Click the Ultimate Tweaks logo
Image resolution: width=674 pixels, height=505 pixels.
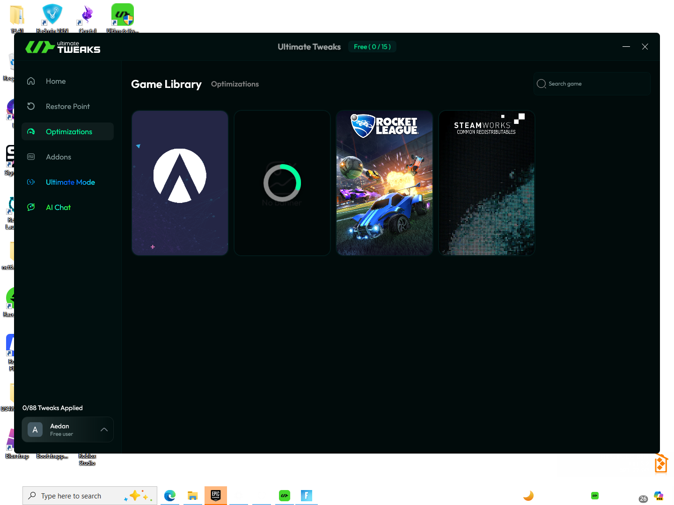click(63, 47)
